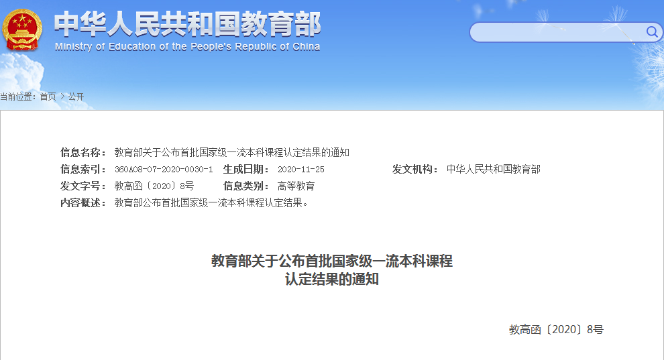
Task: Open the 公开 breadcrumb link
Action: [76, 97]
